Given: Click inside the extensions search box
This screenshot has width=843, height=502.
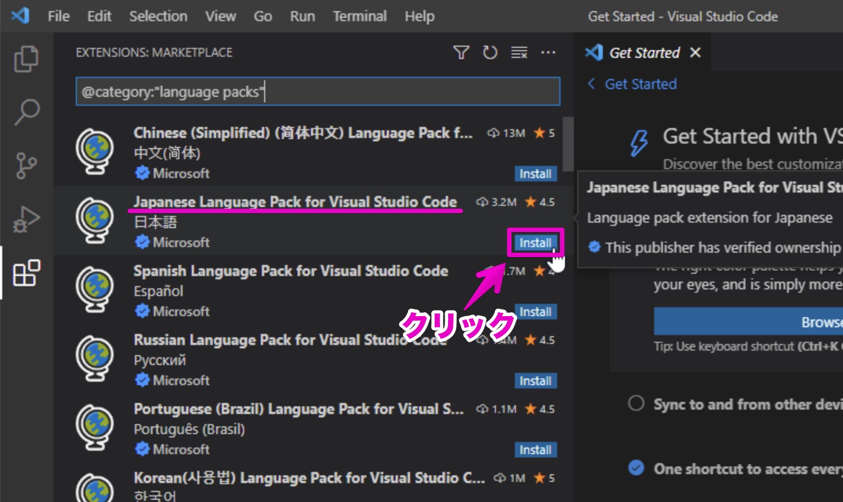Looking at the screenshot, I should coord(318,91).
